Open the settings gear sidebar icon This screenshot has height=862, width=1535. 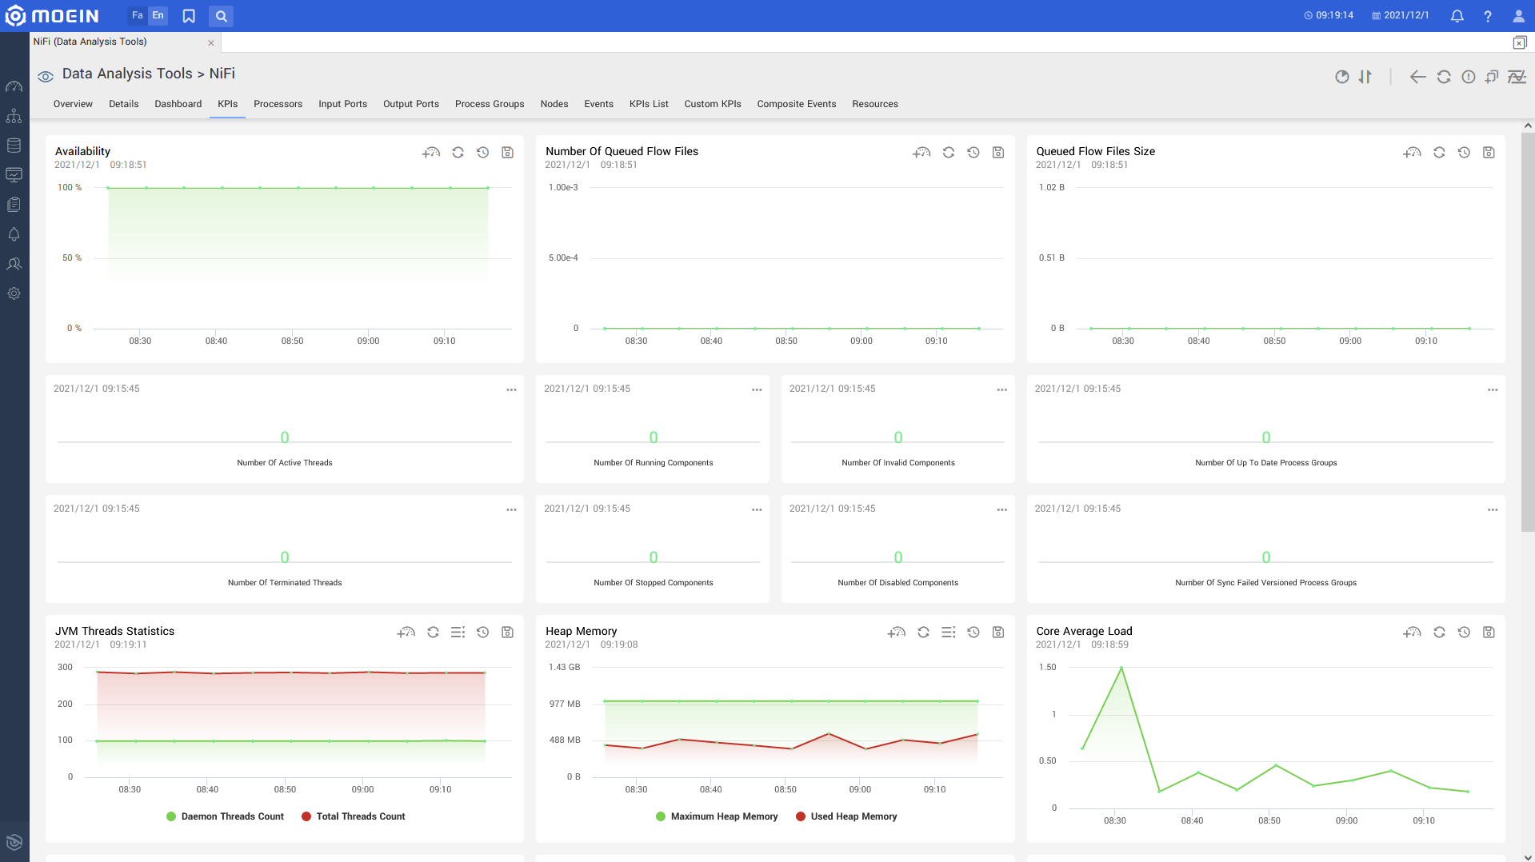pos(14,293)
